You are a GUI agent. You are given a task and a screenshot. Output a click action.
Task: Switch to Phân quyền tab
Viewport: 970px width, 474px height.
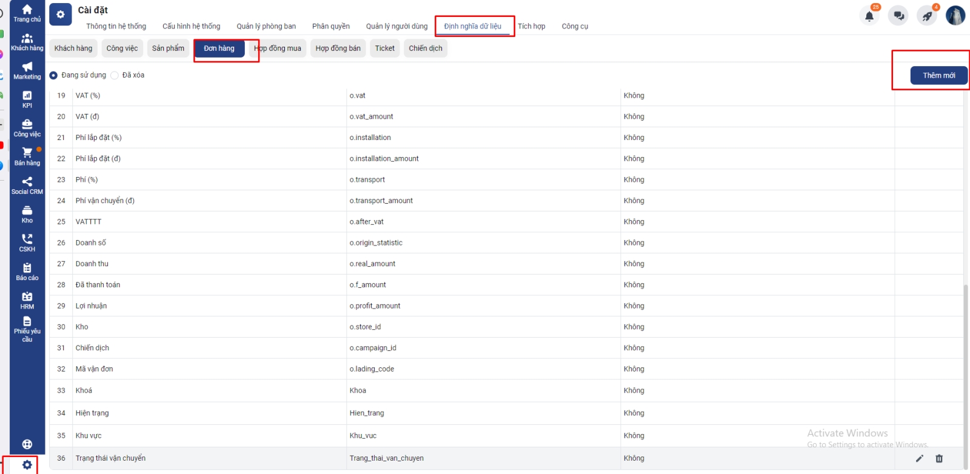(x=330, y=26)
